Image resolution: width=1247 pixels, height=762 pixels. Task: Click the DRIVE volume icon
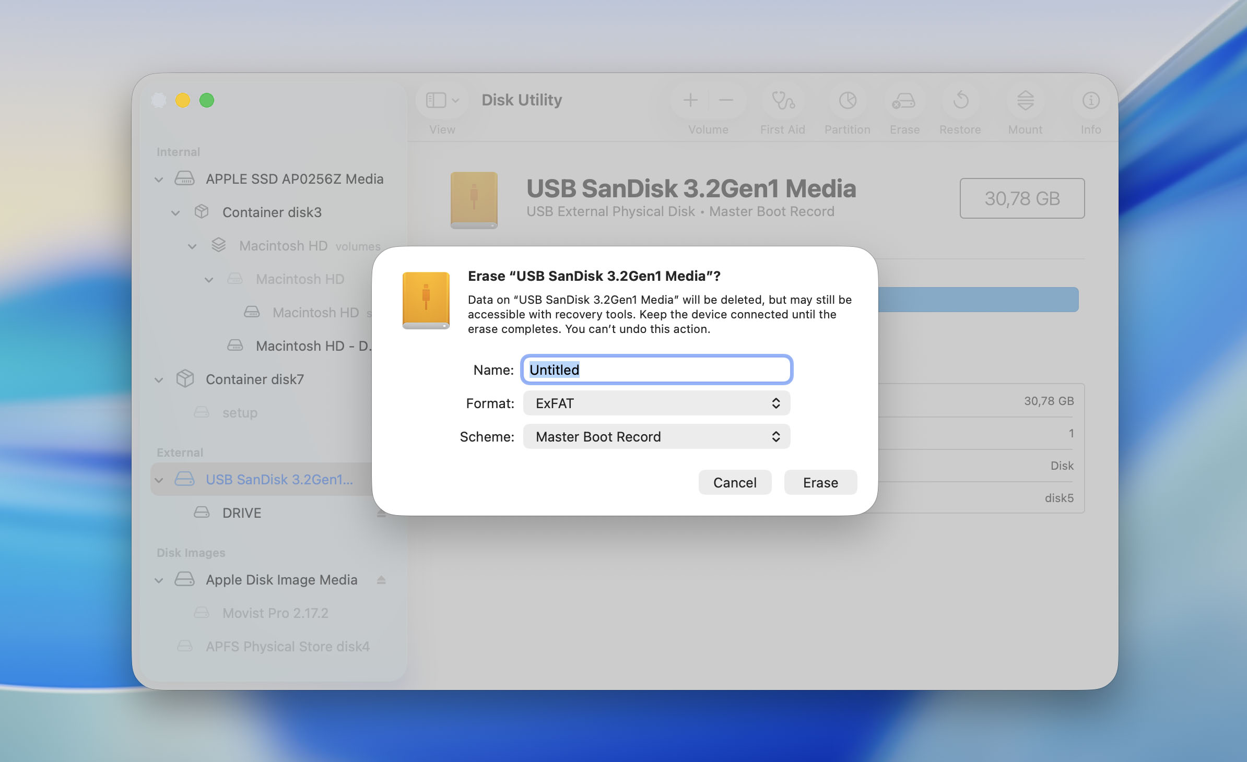(202, 513)
